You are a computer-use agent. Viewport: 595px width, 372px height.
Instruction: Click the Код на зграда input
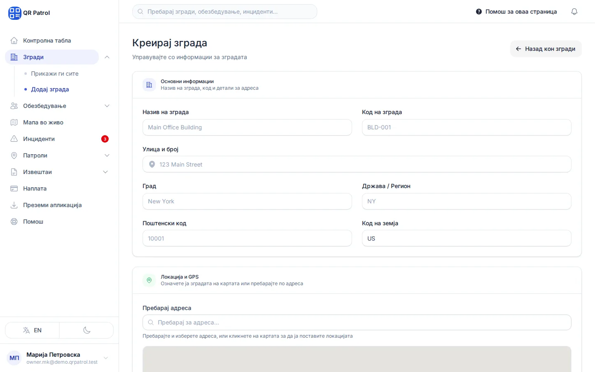[x=466, y=127]
